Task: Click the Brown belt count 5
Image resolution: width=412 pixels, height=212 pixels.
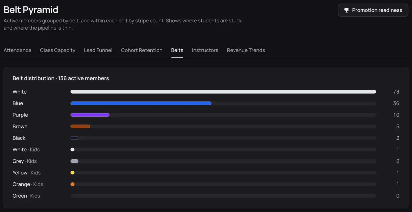Action: pos(398,127)
